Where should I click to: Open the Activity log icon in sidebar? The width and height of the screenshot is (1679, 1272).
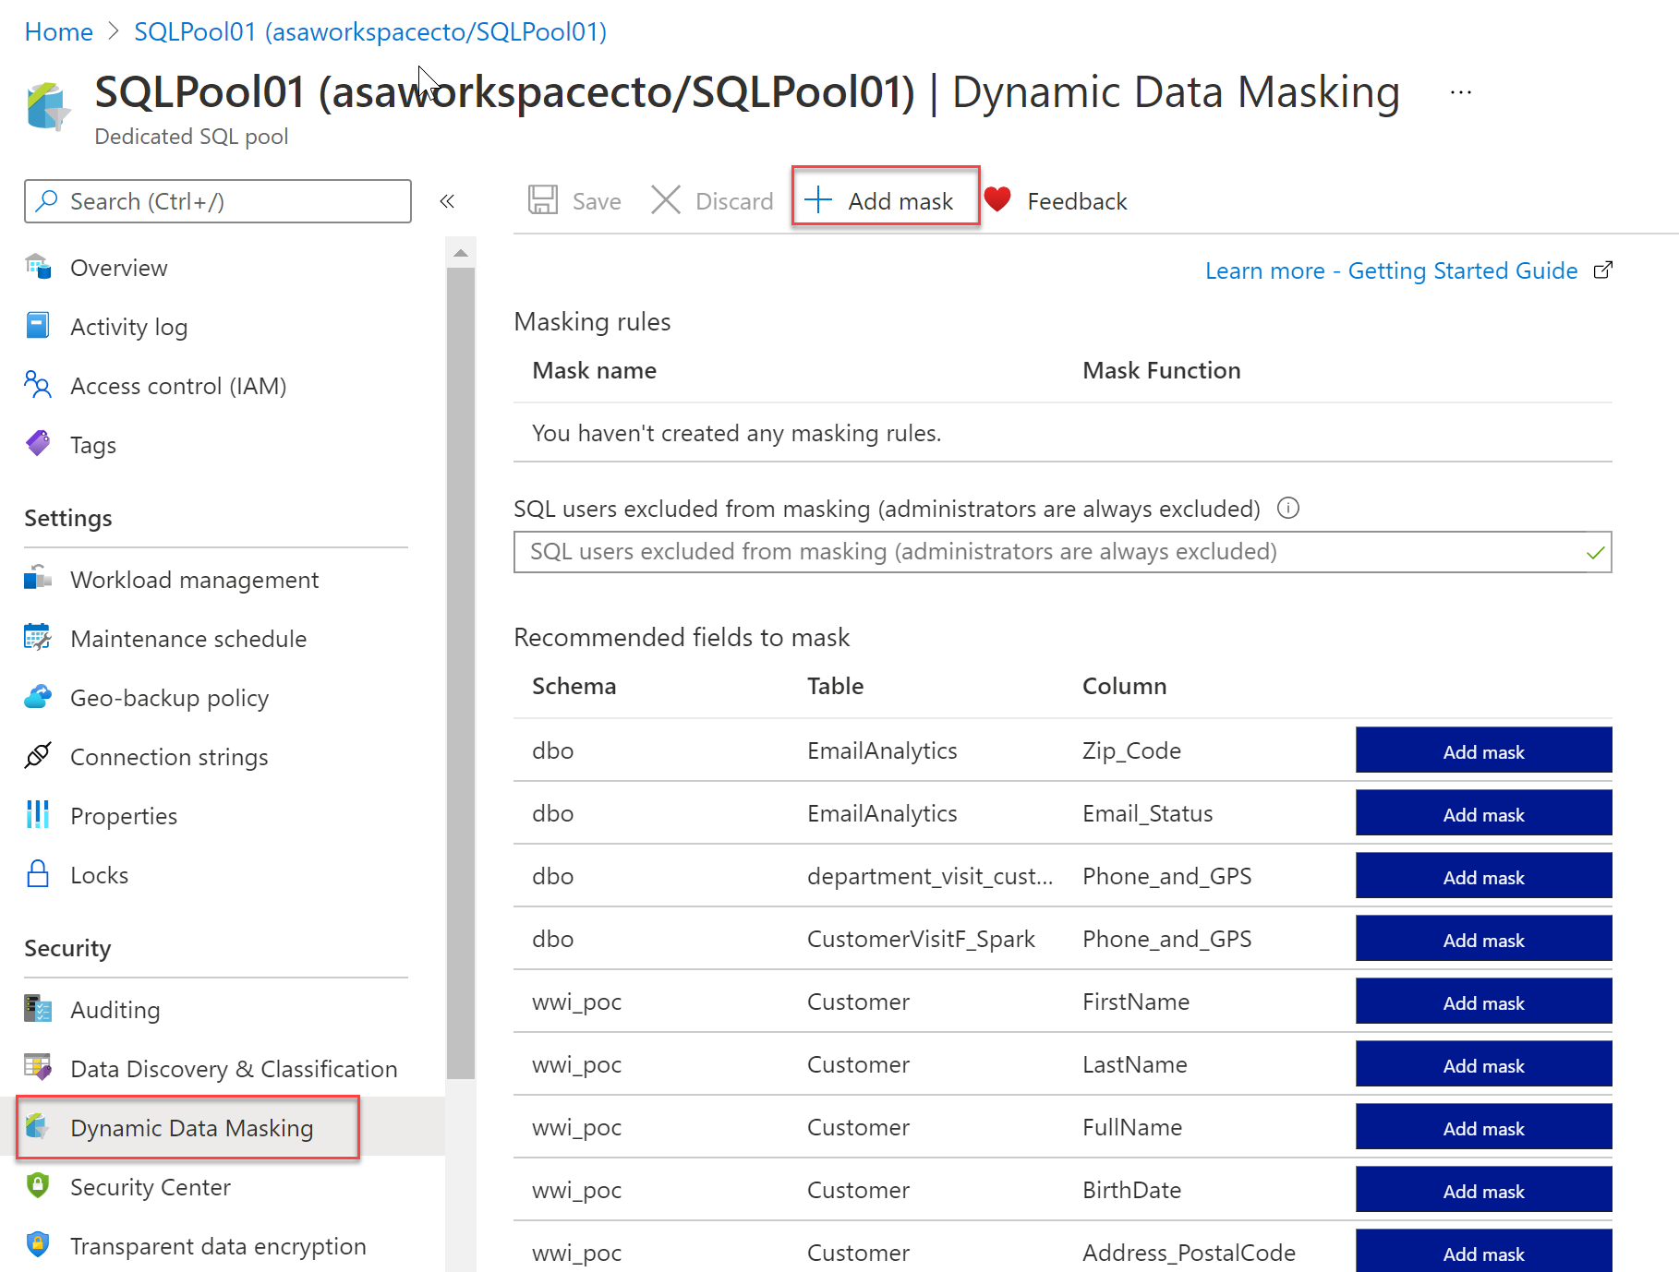coord(38,325)
